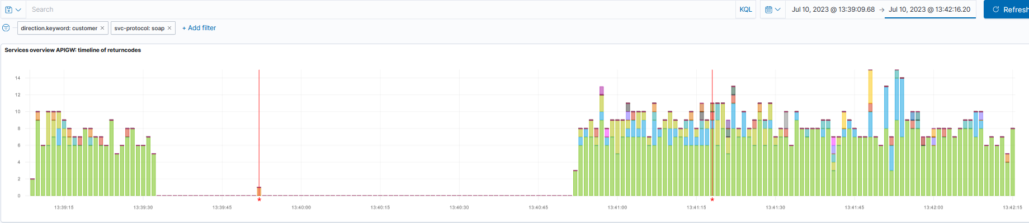Open the calendar quick date menu
1029x223 pixels.
click(x=772, y=10)
